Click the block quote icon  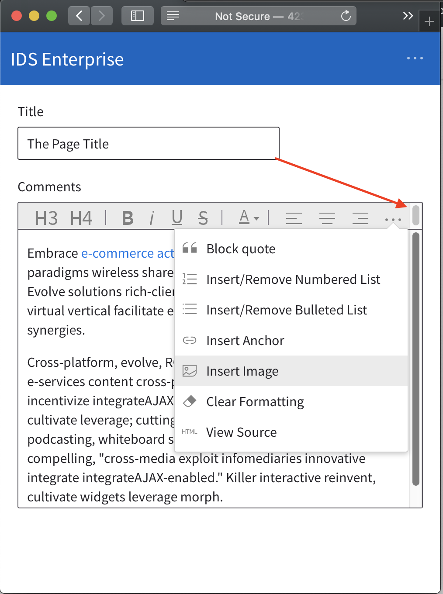(x=190, y=248)
